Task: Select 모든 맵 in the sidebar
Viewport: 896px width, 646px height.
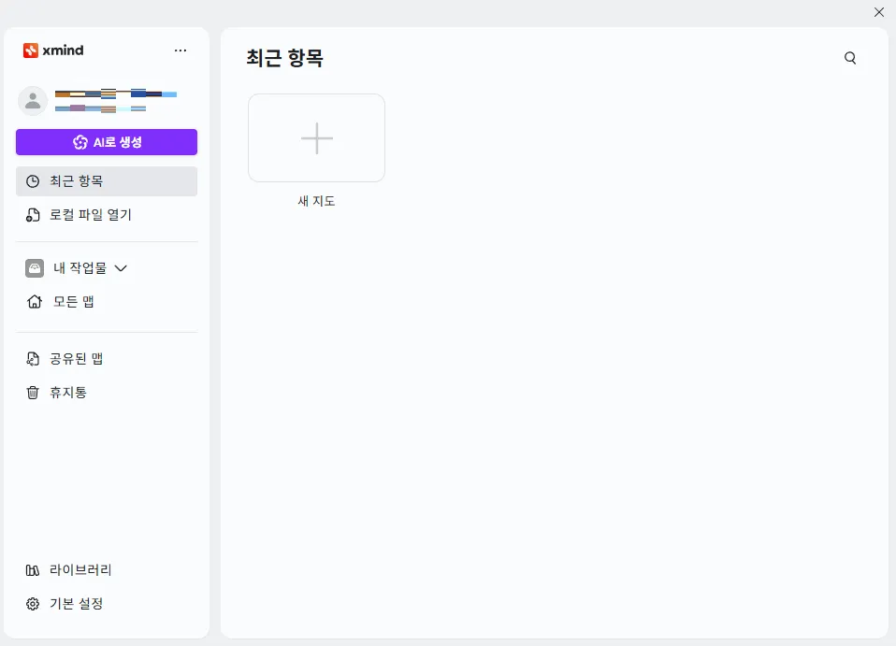Action: tap(74, 301)
